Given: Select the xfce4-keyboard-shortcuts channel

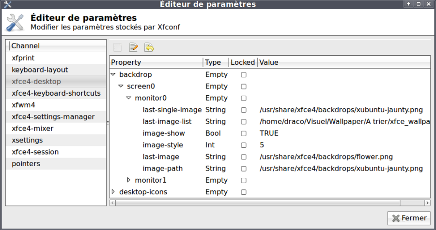Looking at the screenshot, I should 56,93.
